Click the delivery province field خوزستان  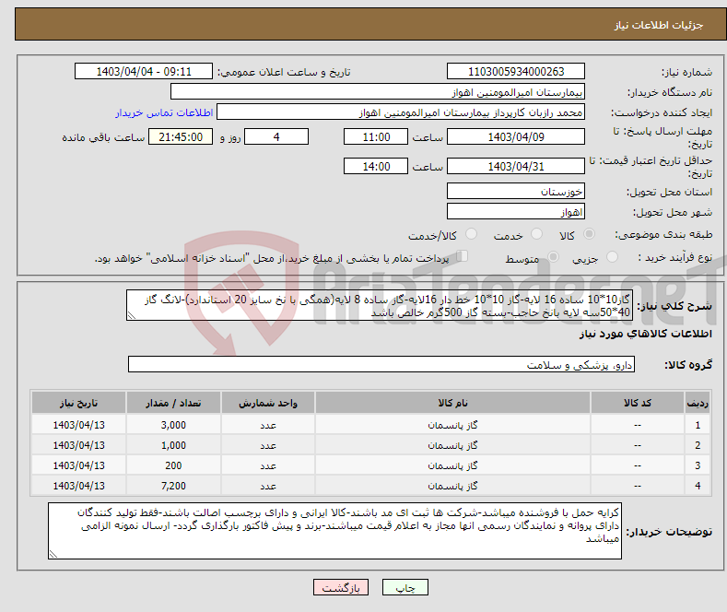click(x=516, y=191)
